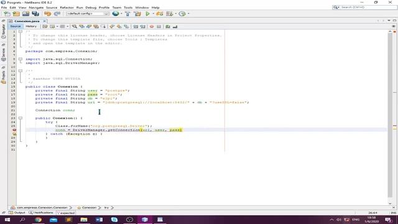Open the File menu
This screenshot has width=398, height=224.
click(4, 7)
